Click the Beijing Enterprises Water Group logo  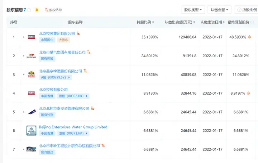32,131
